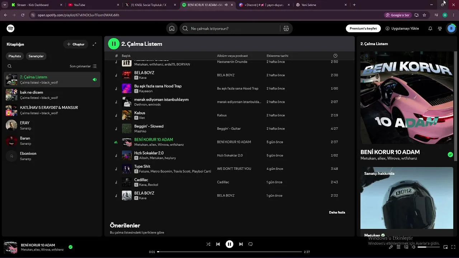Search inside Kitaplığın with magnifier icon
Screen dimensions: 459x258
point(10,66)
